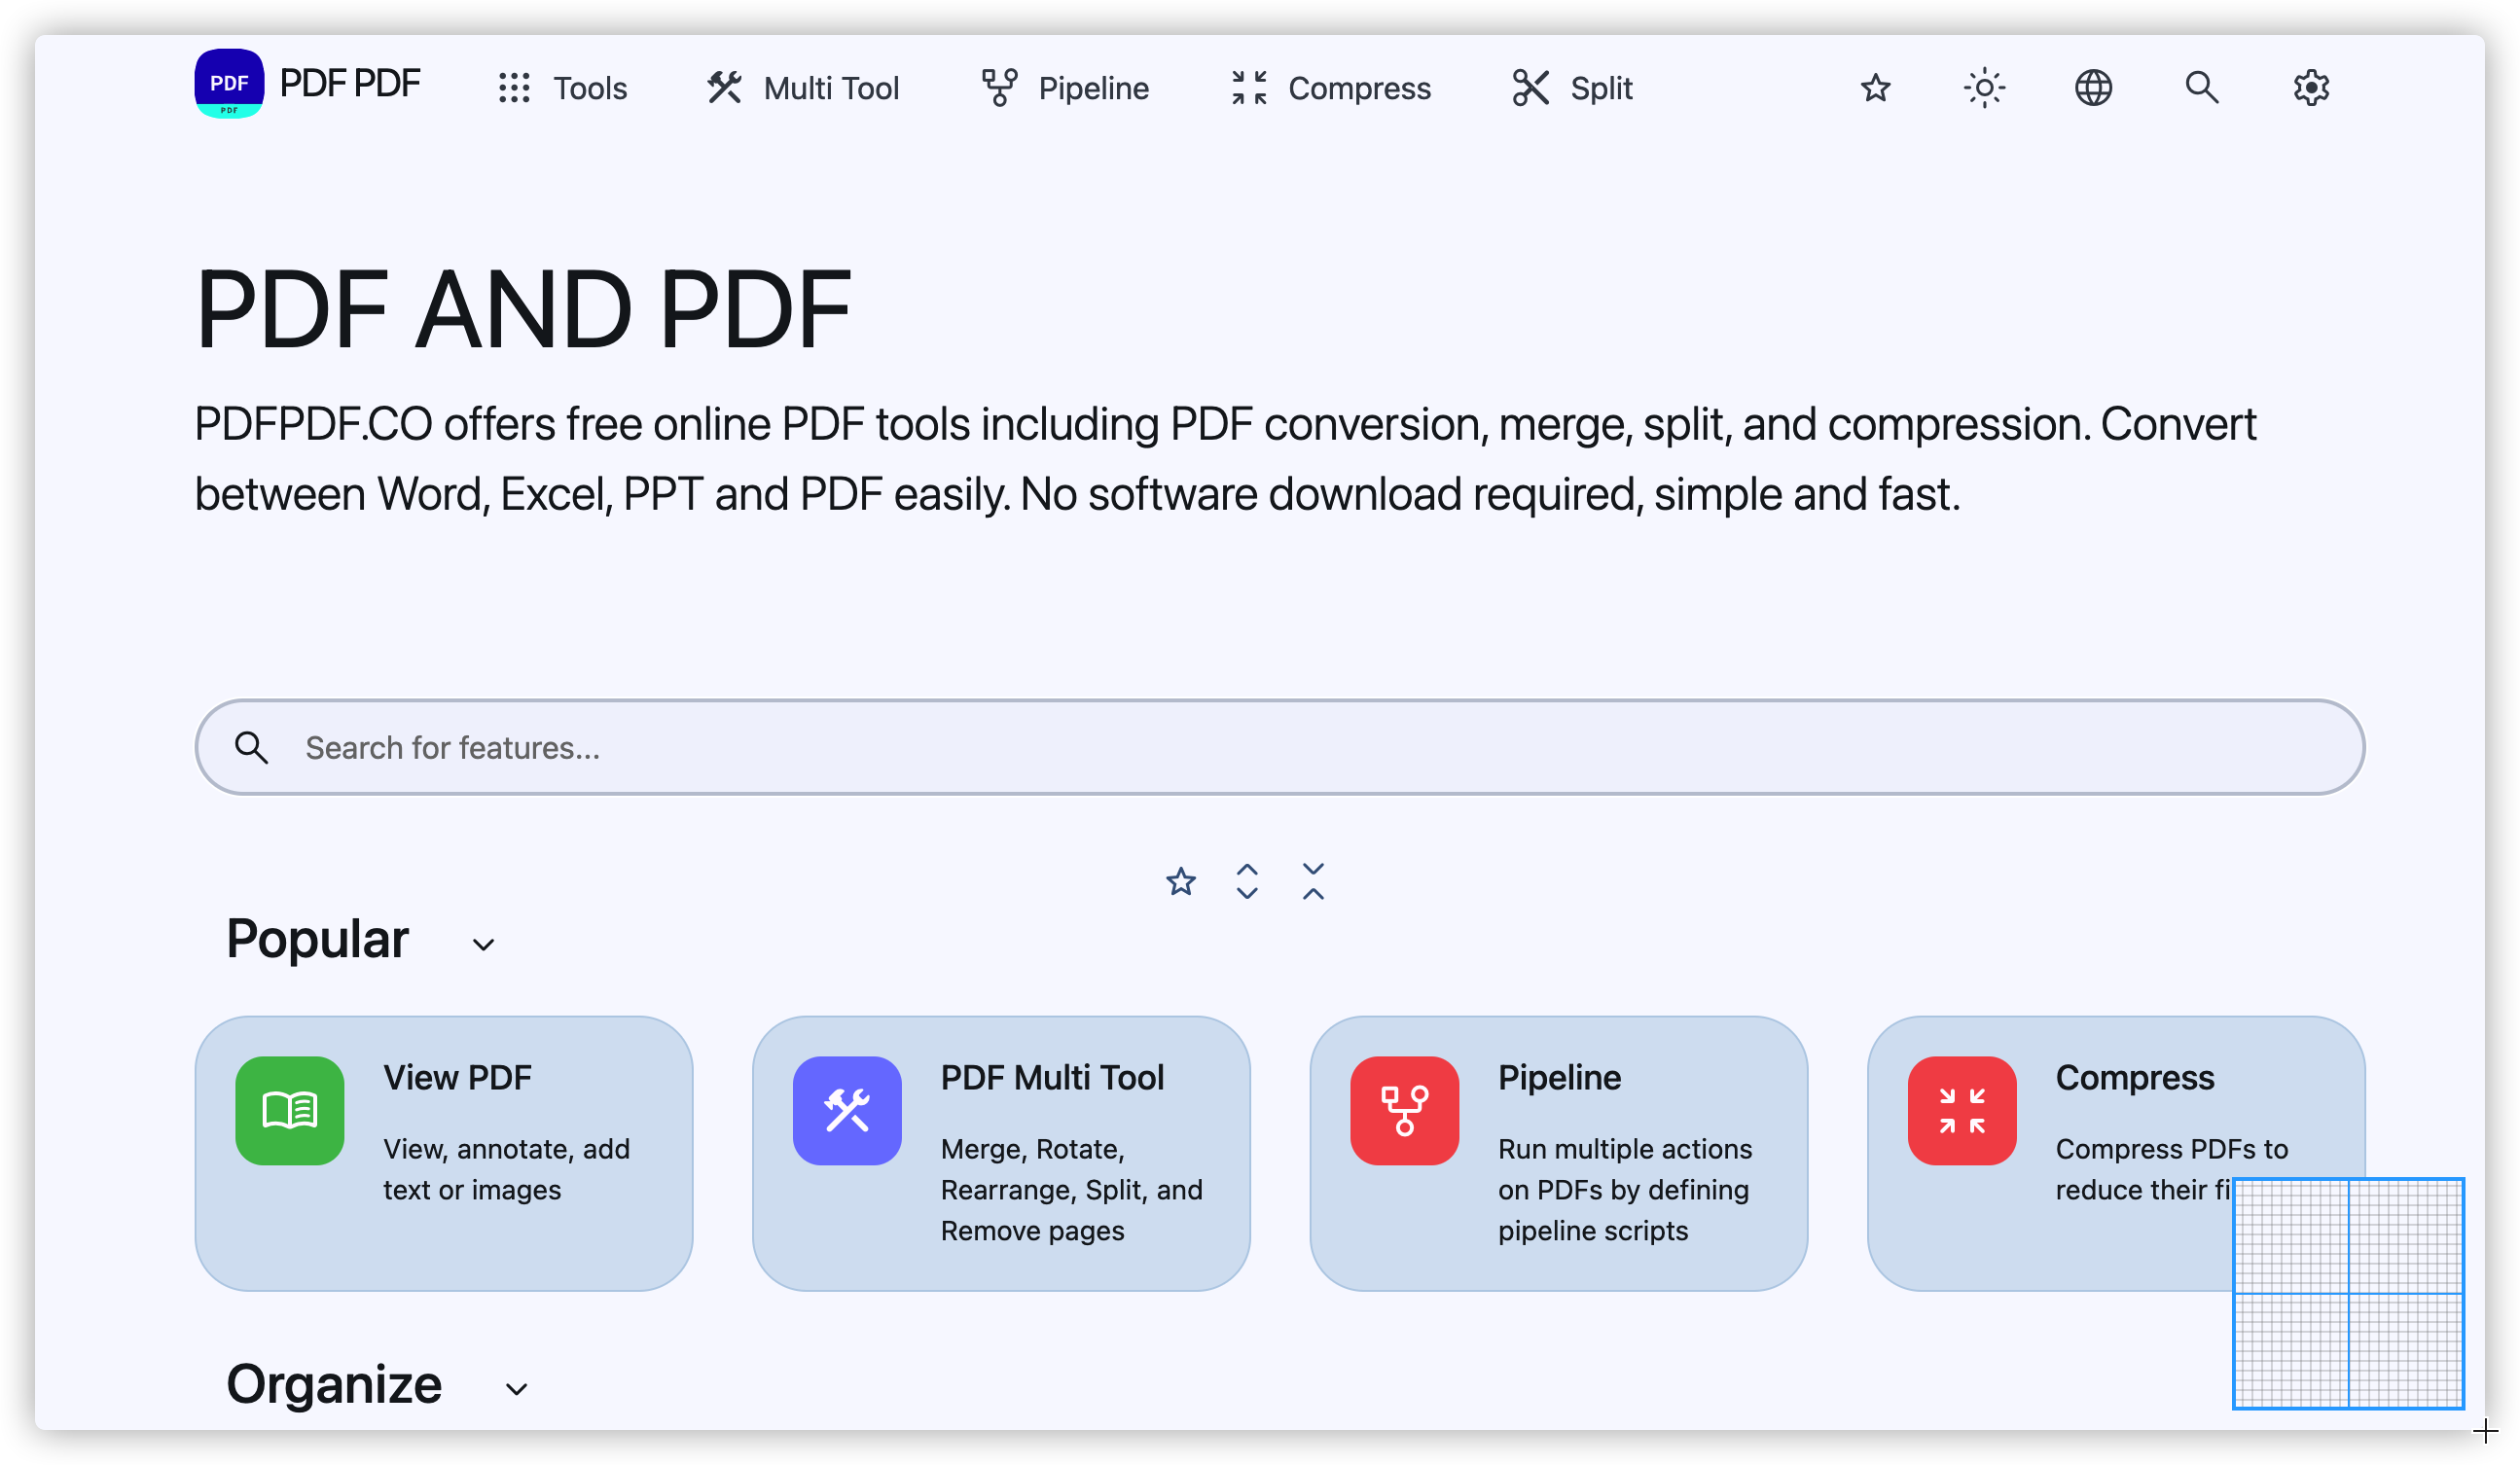Expand all sections with outward chevrons
The image size is (2520, 1465).
coord(1247,881)
